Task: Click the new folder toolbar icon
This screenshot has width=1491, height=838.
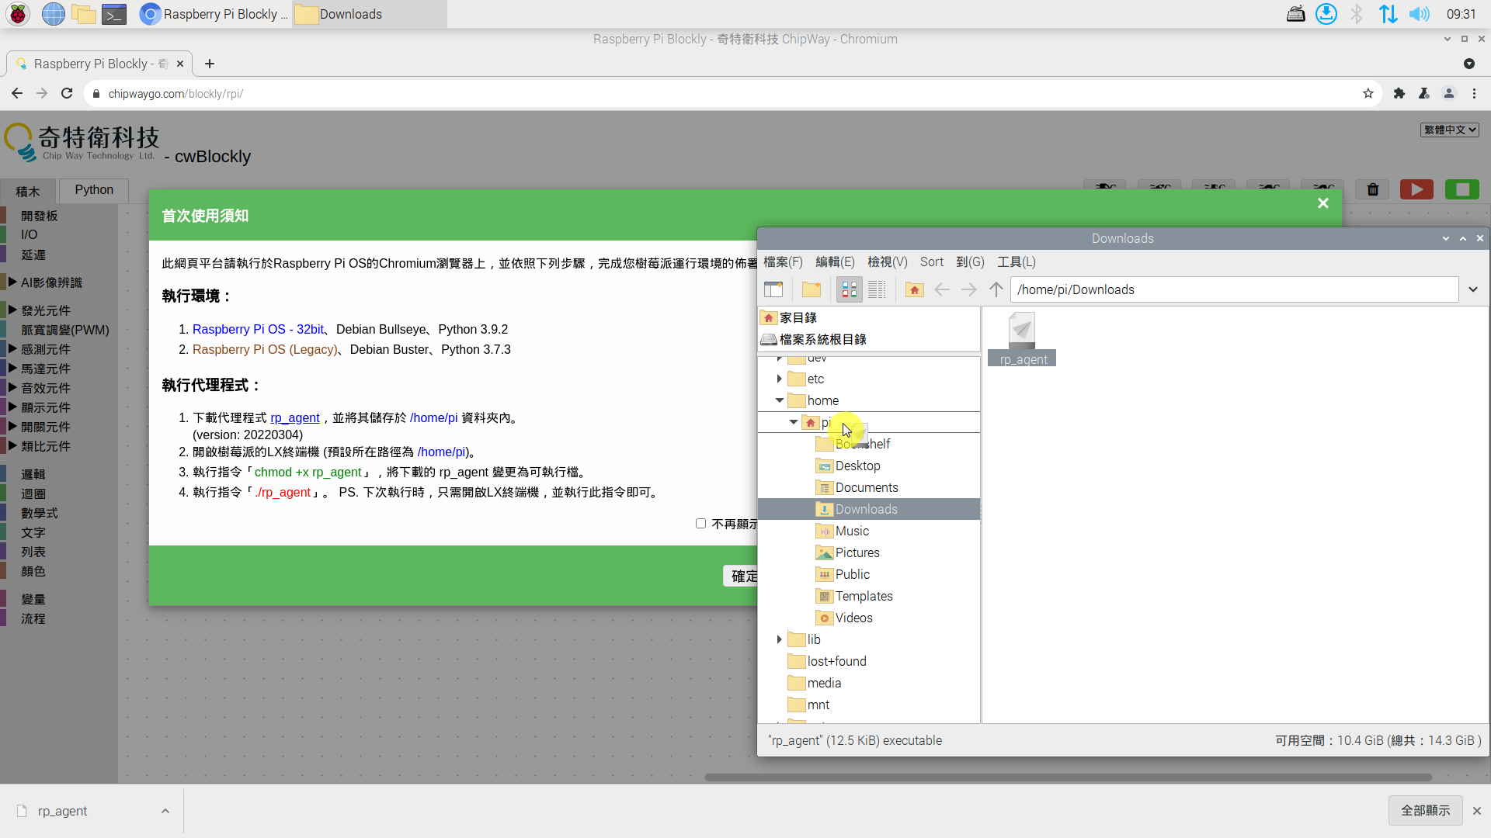Action: click(812, 290)
